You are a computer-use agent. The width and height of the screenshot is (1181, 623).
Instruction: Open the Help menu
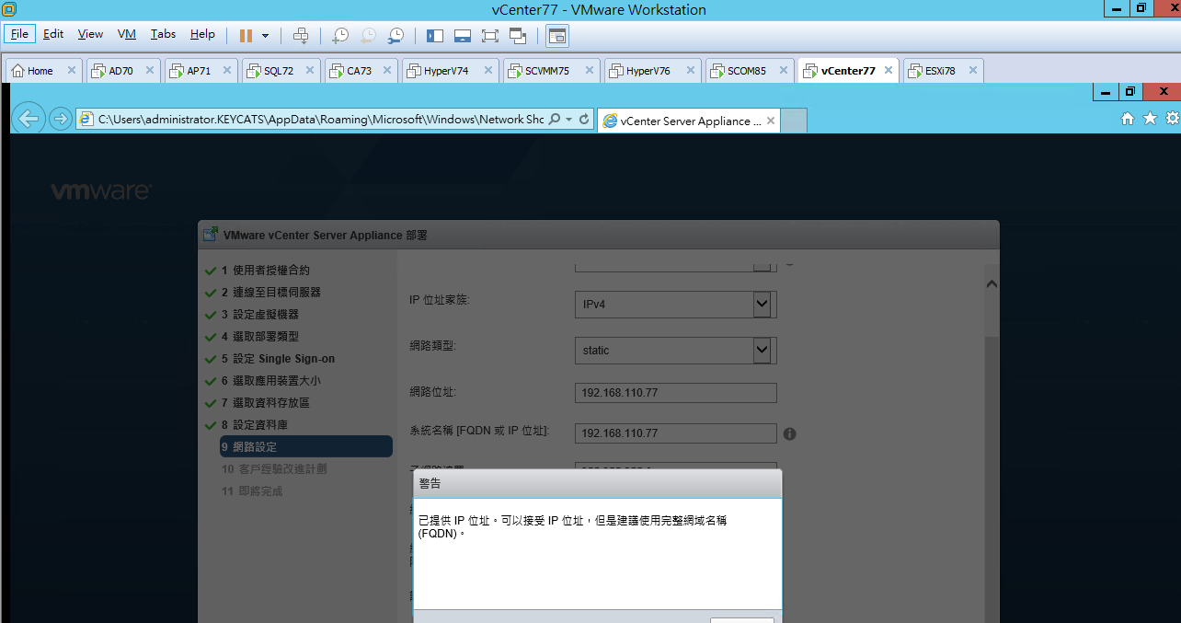point(202,34)
